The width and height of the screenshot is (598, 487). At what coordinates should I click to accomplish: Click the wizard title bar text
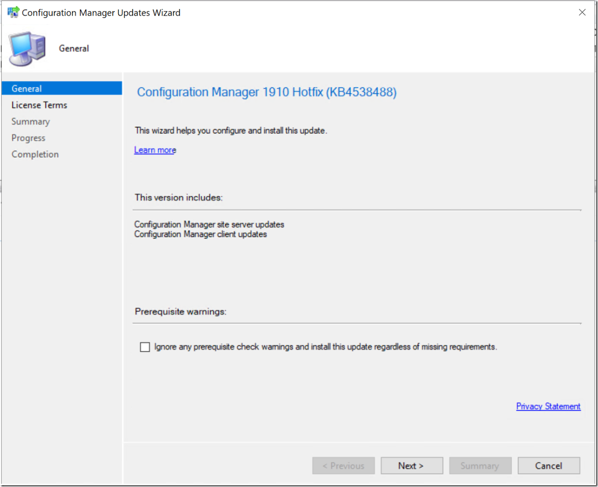pyautogui.click(x=101, y=12)
